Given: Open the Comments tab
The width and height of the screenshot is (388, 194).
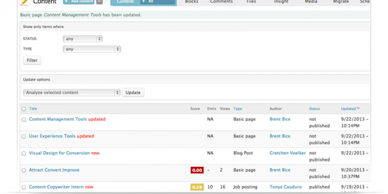Looking at the screenshot, I should (x=222, y=2).
